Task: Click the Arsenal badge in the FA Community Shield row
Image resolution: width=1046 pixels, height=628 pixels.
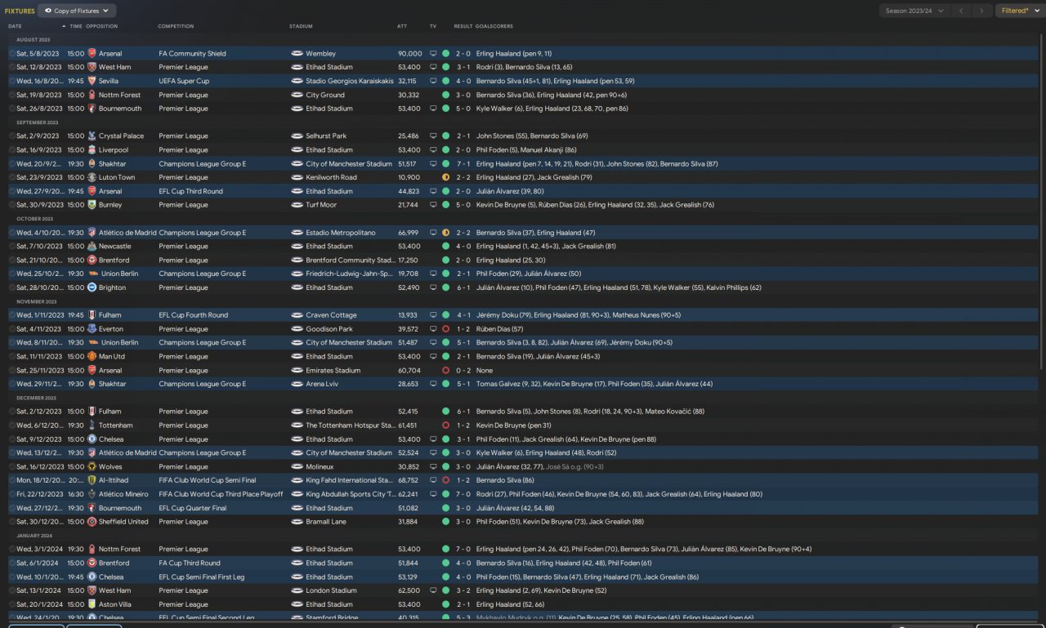Action: [92, 54]
